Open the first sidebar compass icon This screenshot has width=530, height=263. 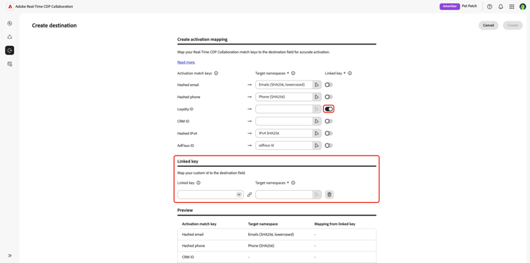coord(9,23)
